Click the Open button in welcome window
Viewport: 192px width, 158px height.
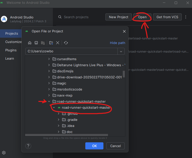pyautogui.click(x=142, y=17)
